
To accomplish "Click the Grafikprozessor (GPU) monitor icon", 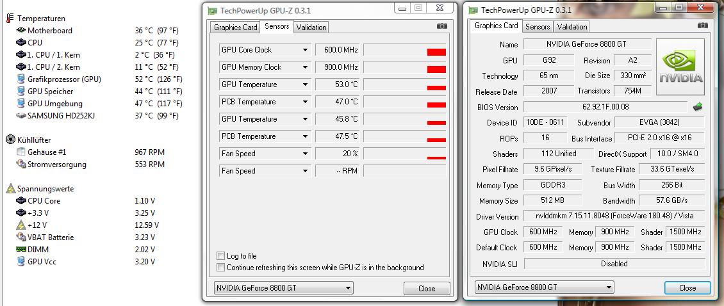I will pyautogui.click(x=21, y=79).
